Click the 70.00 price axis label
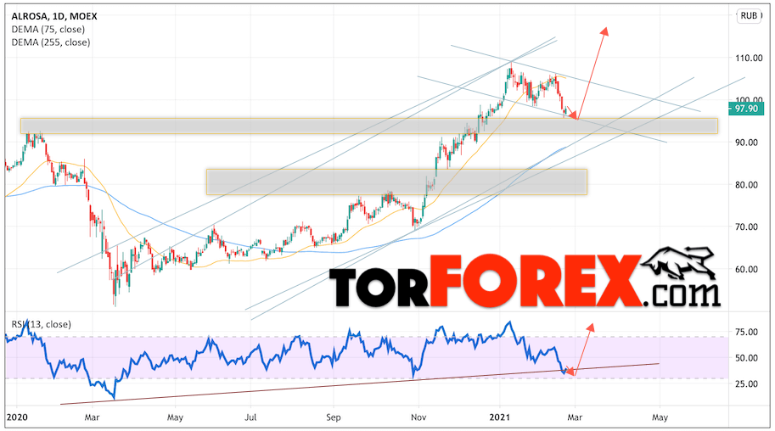Image resolution: width=775 pixels, height=431 pixels. pos(746,227)
